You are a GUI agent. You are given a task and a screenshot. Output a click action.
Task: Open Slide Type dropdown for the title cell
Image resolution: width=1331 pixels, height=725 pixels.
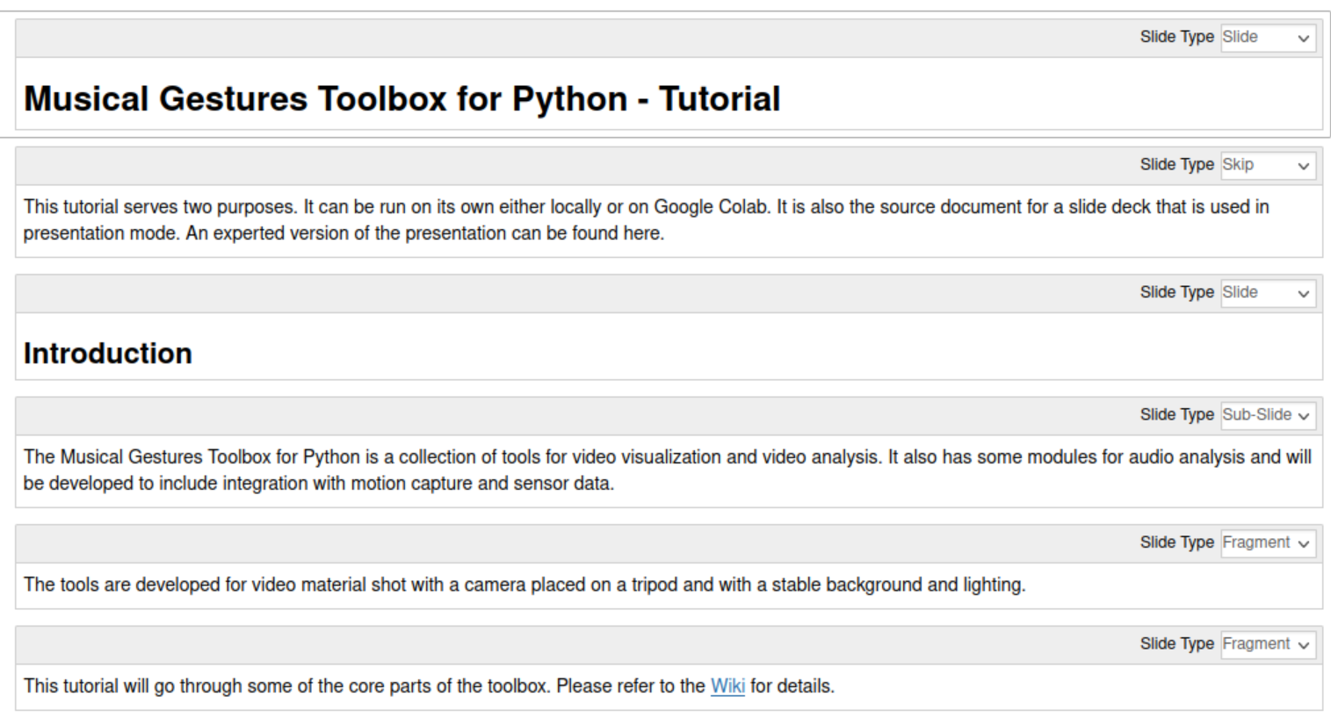[x=1268, y=38]
